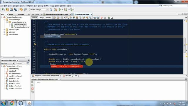The image size is (188, 106).
Task: Close the Temperature.java editor tab
Action: pos(91,14)
